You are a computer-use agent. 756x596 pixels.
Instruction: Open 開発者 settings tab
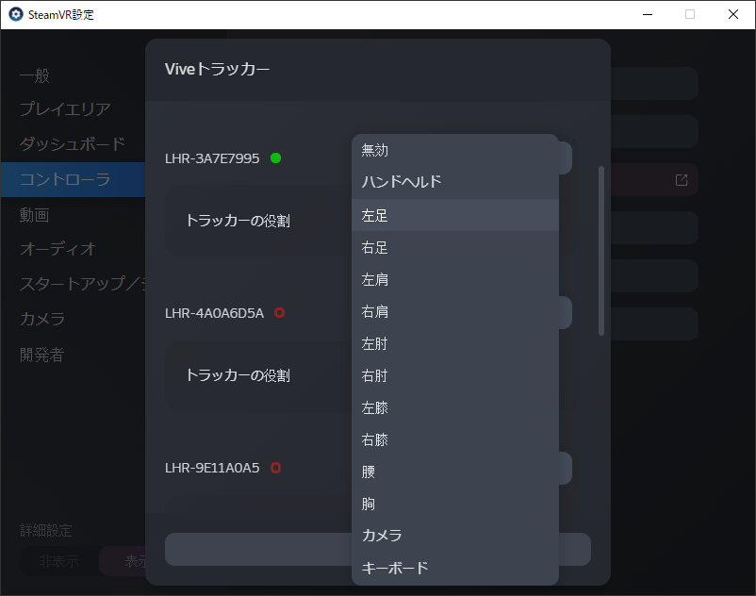coord(73,355)
